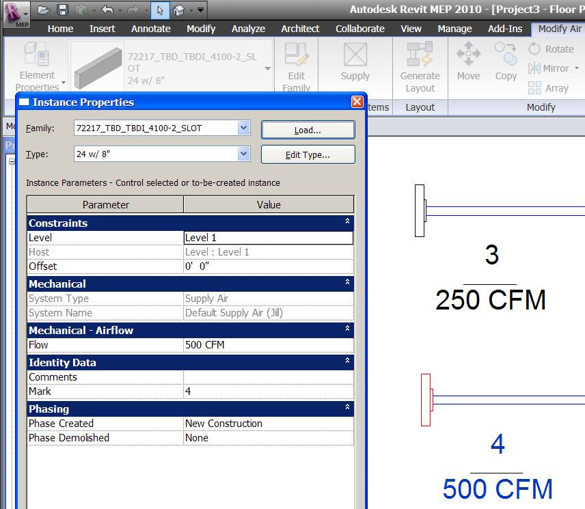This screenshot has width=585, height=509.
Task: Open the Add-Ins ribbon tab
Action: point(505,29)
